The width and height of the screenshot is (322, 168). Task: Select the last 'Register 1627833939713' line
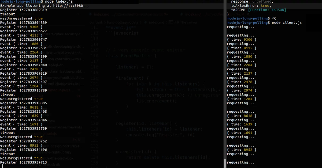coord(24,162)
